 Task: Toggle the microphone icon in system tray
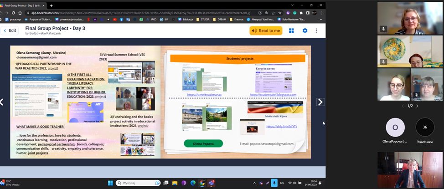(274, 183)
